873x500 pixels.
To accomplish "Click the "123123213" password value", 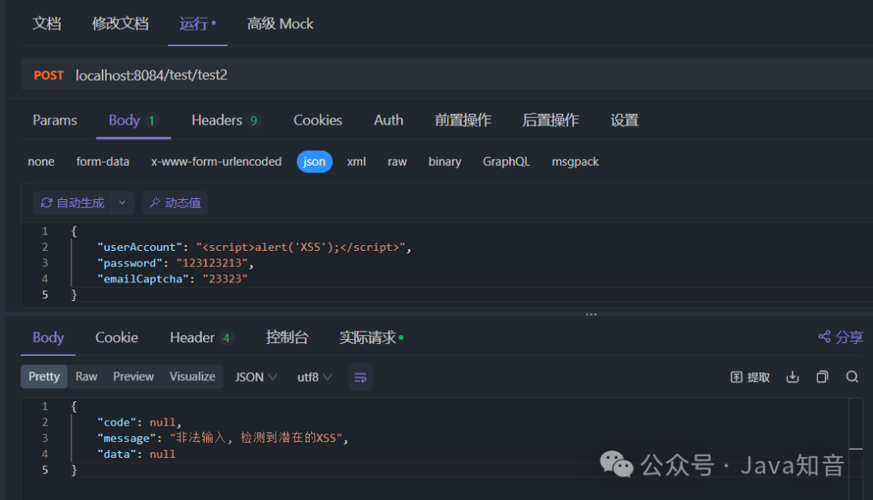I will (x=212, y=263).
